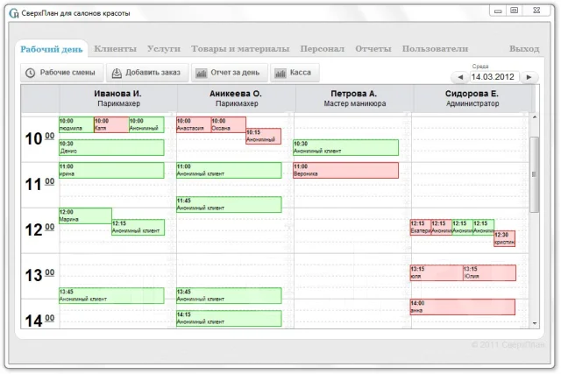Open the 10:15 Анонимный appointment
The image size is (561, 374).
(x=263, y=137)
